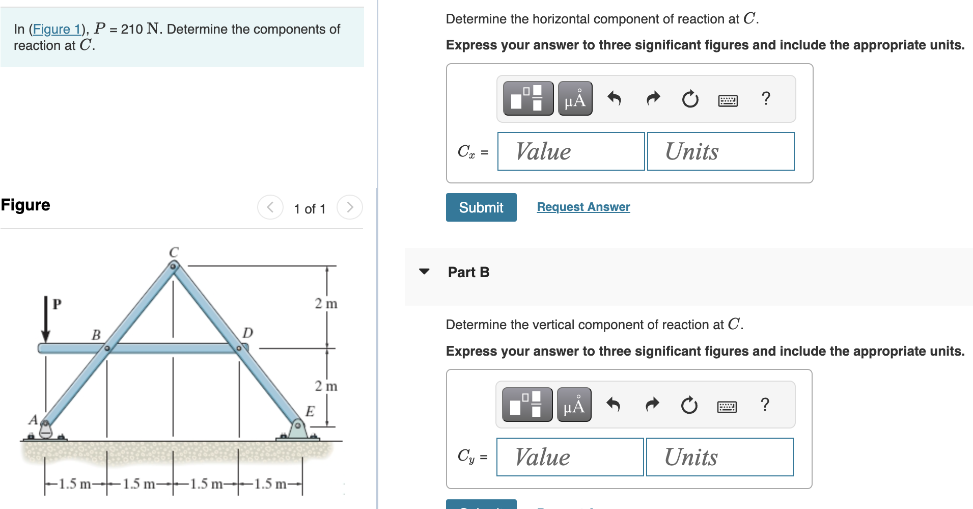Open help for the Part A answer box
The image size is (973, 509).
[x=766, y=99]
